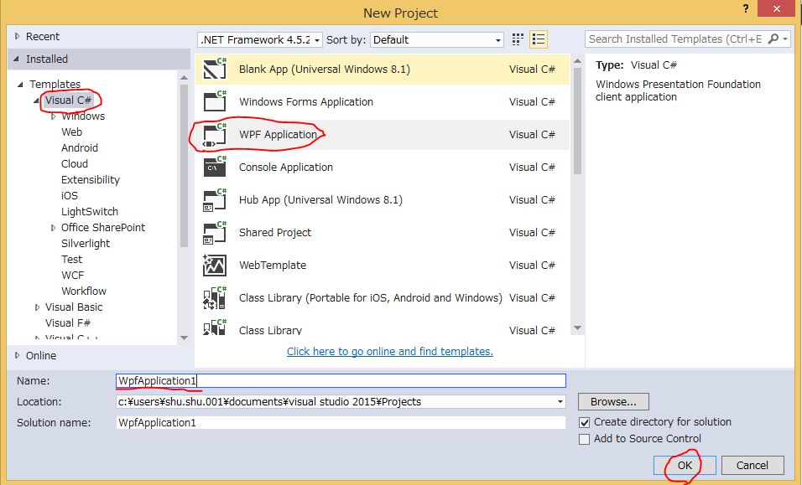Open help via the question mark icon
802x485 pixels.
click(746, 9)
